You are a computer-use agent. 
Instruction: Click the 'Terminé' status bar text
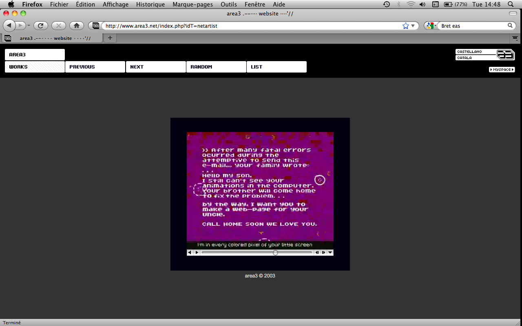pos(12,323)
